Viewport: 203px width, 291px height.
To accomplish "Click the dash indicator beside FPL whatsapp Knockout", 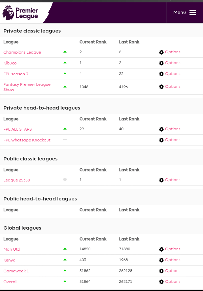I will point(65,139).
